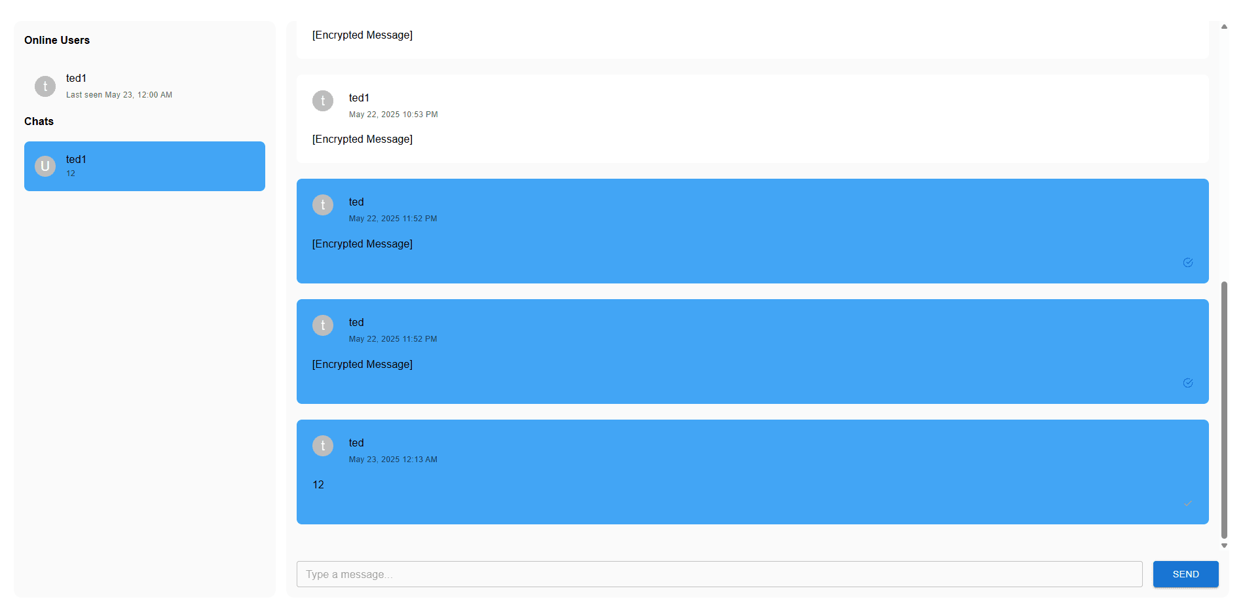Image resolution: width=1243 pixels, height=616 pixels.
Task: Select the "Chats" section header
Action: (39, 121)
